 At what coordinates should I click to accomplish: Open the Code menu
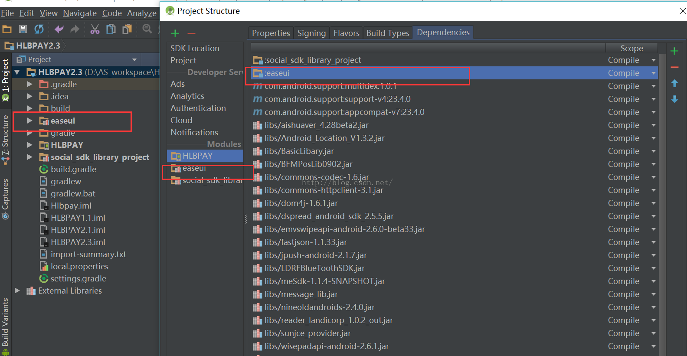point(112,13)
